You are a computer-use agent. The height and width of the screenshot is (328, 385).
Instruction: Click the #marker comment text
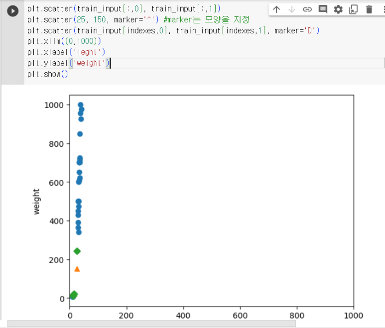point(206,19)
